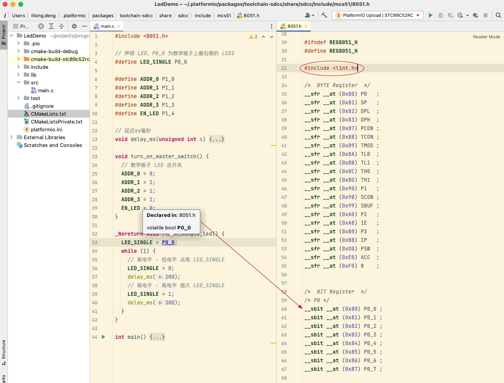Select platformio.ini in project tree

pos(46,129)
